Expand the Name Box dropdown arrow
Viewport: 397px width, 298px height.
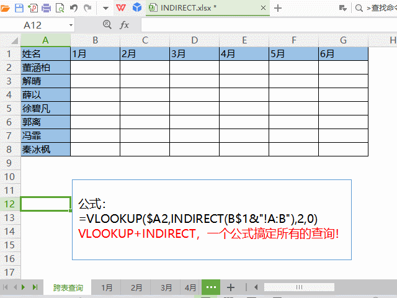(x=71, y=25)
